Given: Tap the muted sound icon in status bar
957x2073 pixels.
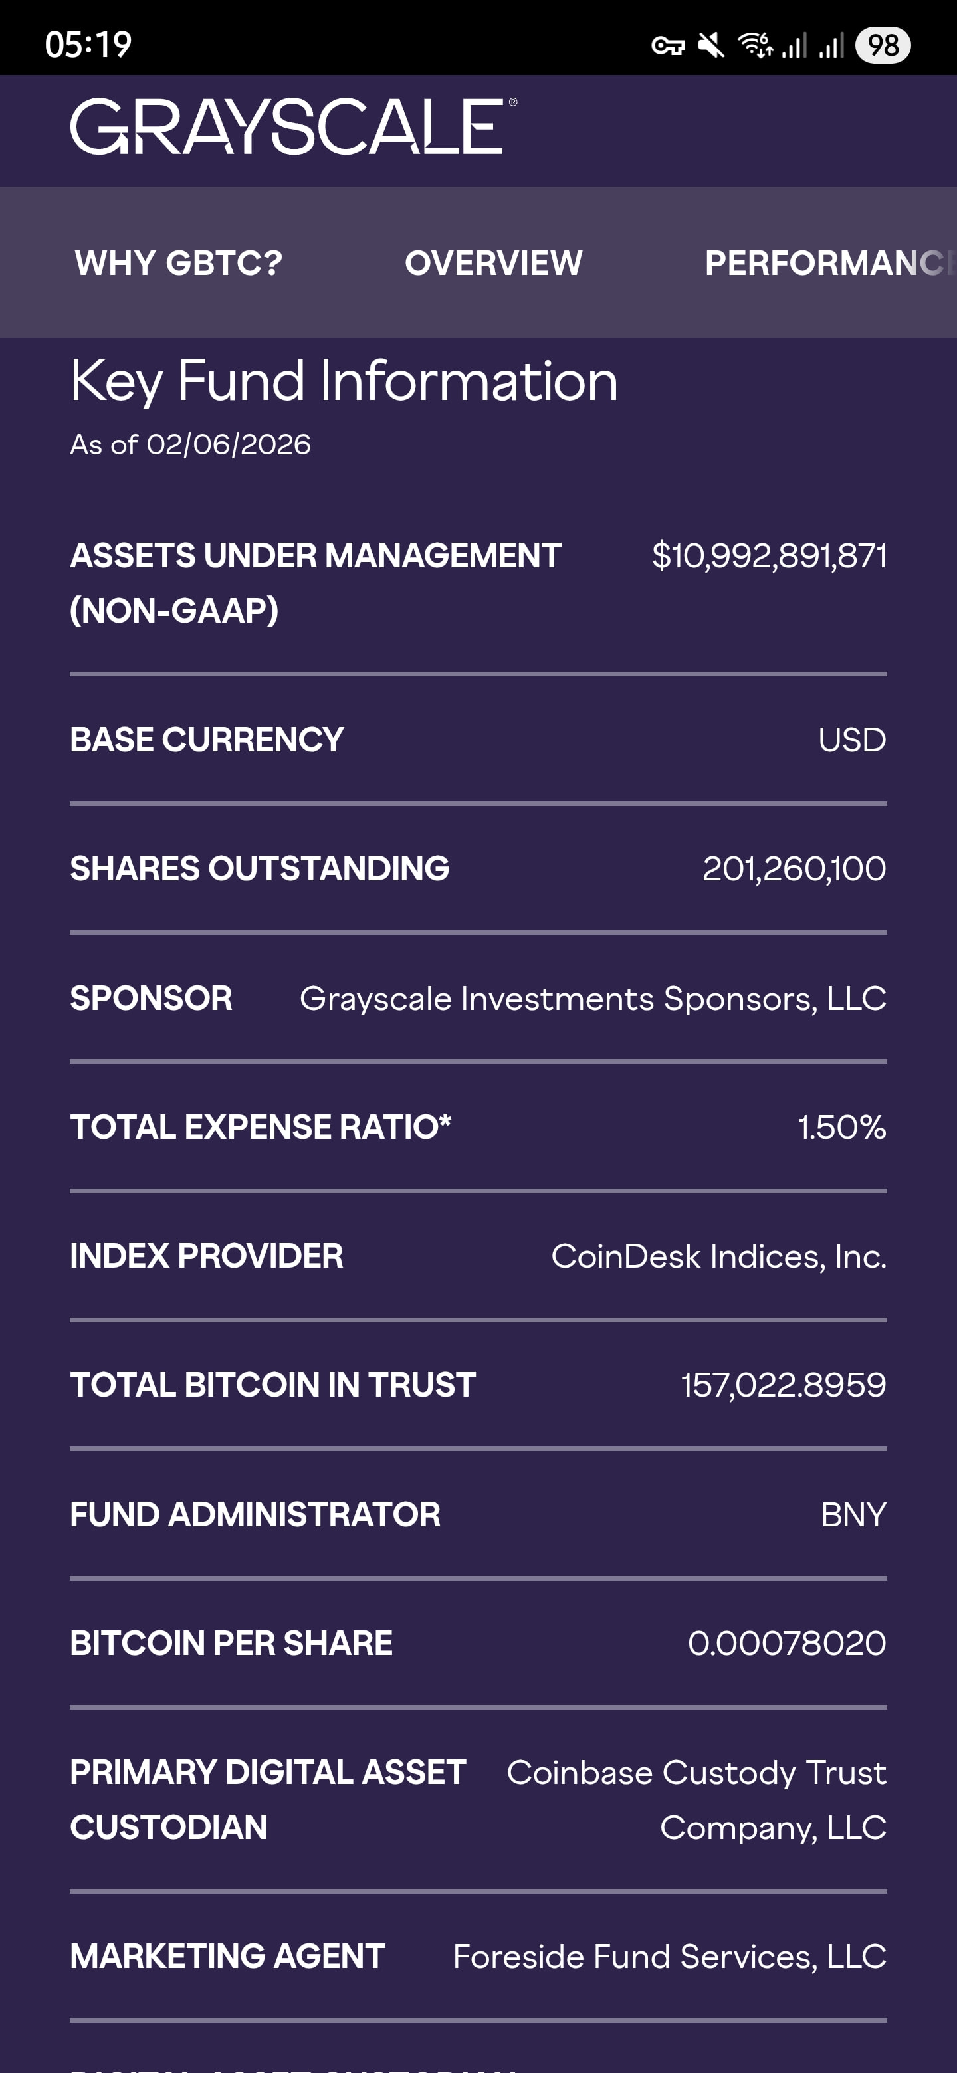Looking at the screenshot, I should [x=710, y=45].
